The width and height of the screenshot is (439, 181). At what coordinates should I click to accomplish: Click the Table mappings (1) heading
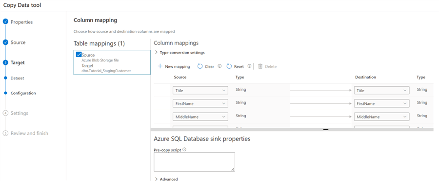[99, 43]
